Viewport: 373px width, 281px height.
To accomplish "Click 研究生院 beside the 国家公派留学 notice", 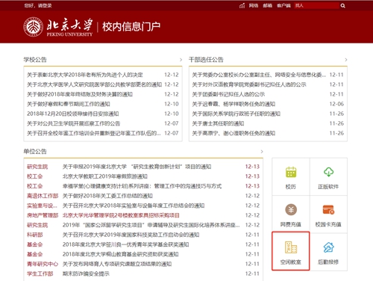I will [x=37, y=225].
